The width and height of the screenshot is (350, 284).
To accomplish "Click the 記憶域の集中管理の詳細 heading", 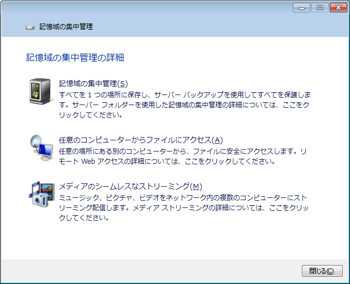I will click(x=75, y=58).
